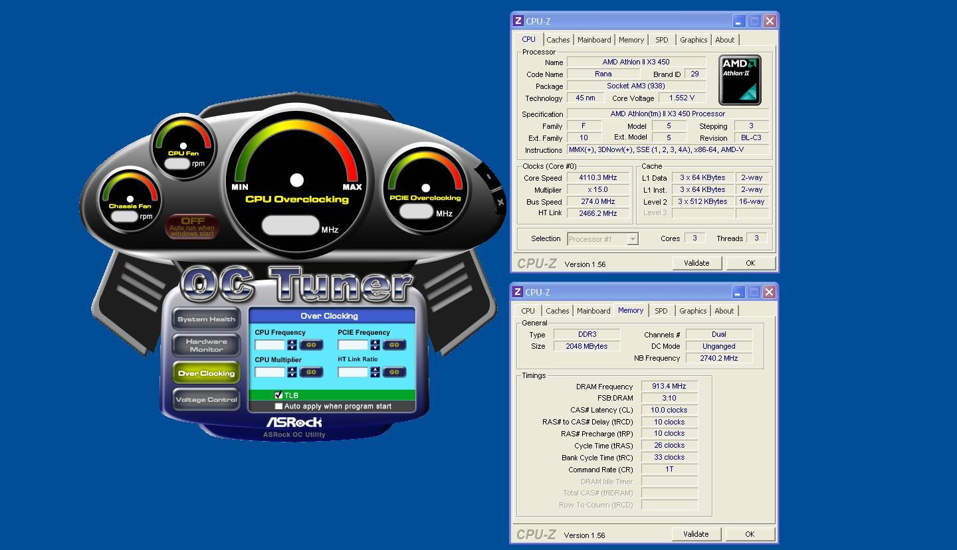
Task: Decrease CPU Multiplier with the down arrow
Action: tap(292, 375)
